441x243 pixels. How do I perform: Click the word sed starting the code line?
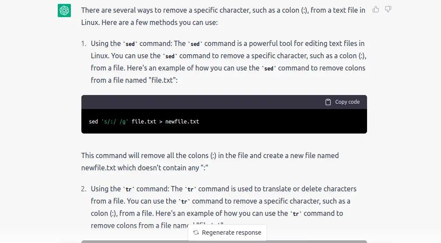[x=93, y=122]
